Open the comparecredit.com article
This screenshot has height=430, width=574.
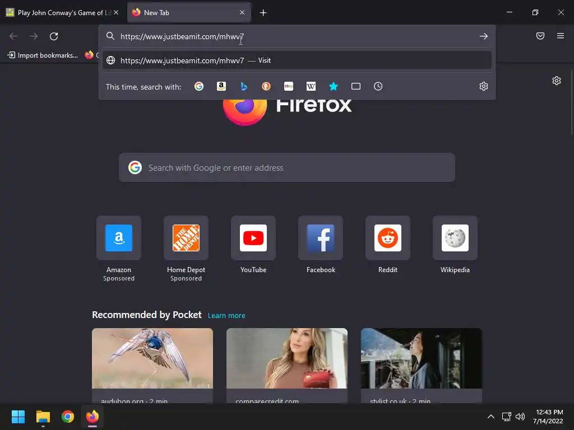[x=287, y=366]
